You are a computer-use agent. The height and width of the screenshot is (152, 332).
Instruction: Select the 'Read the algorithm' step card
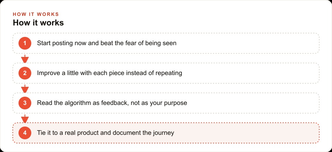click(166, 103)
